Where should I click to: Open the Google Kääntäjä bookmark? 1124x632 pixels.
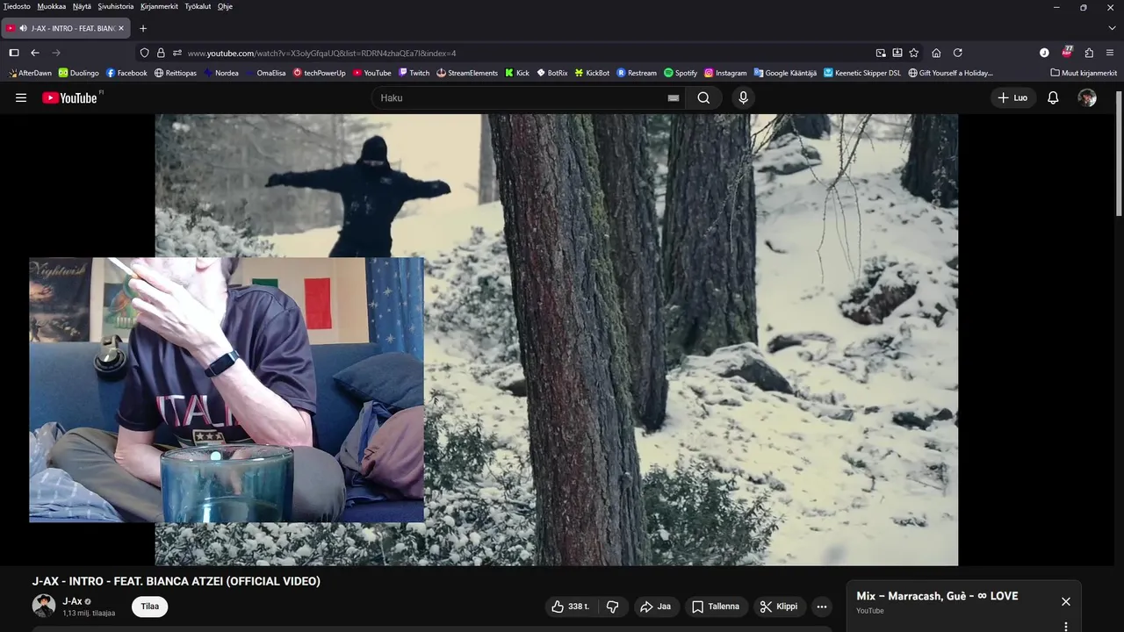785,73
